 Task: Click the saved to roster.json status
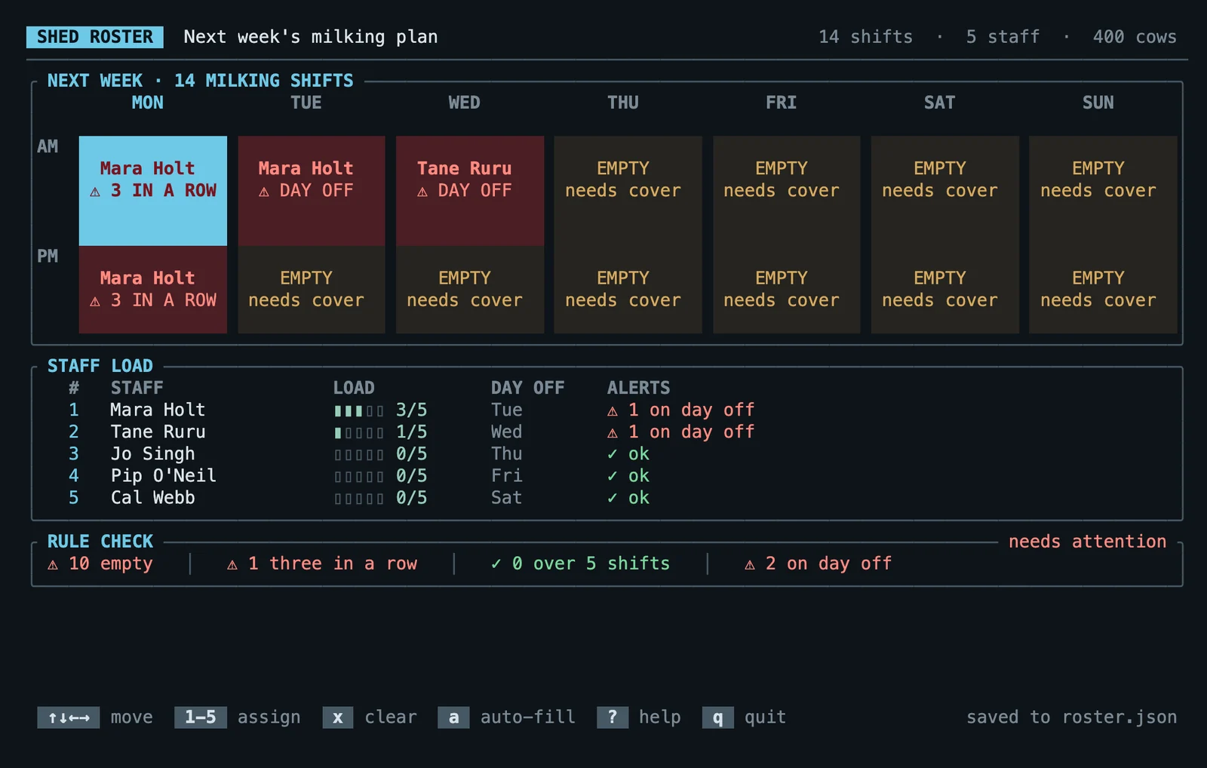click(1072, 717)
